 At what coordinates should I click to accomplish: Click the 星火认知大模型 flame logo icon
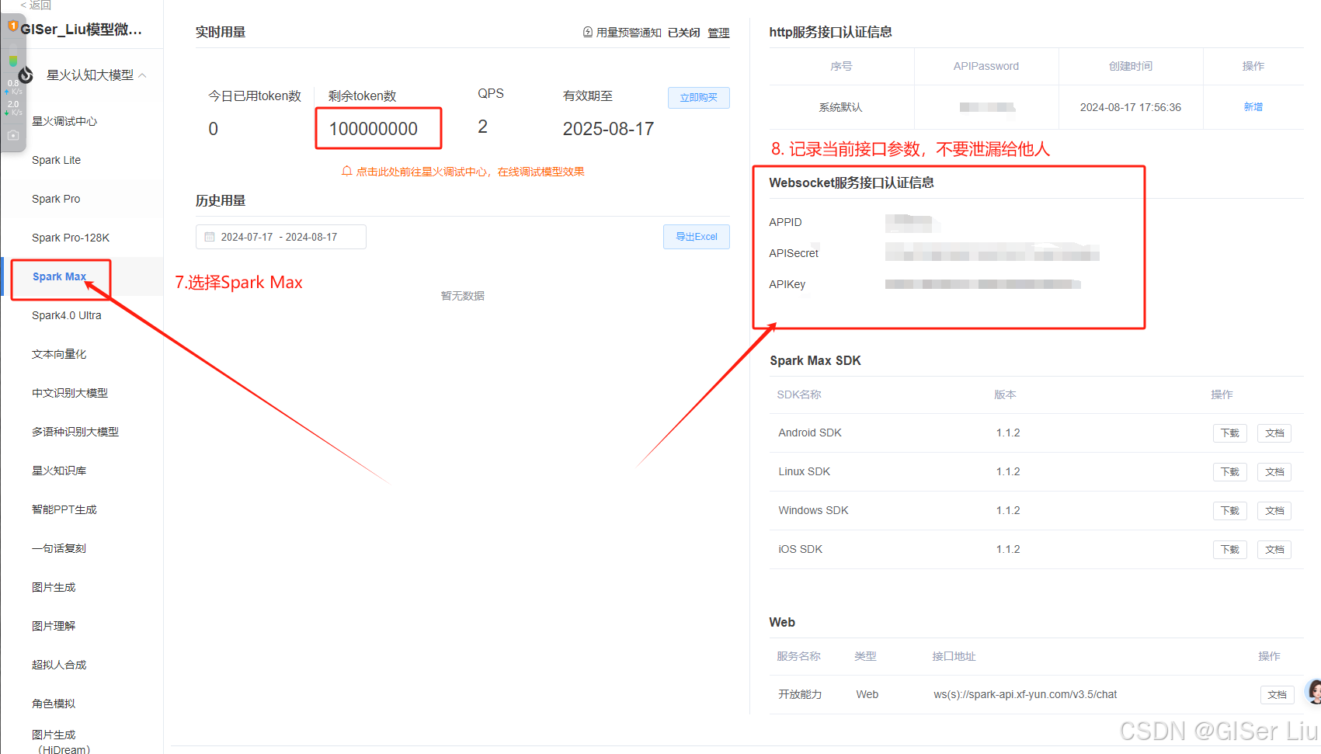click(26, 75)
